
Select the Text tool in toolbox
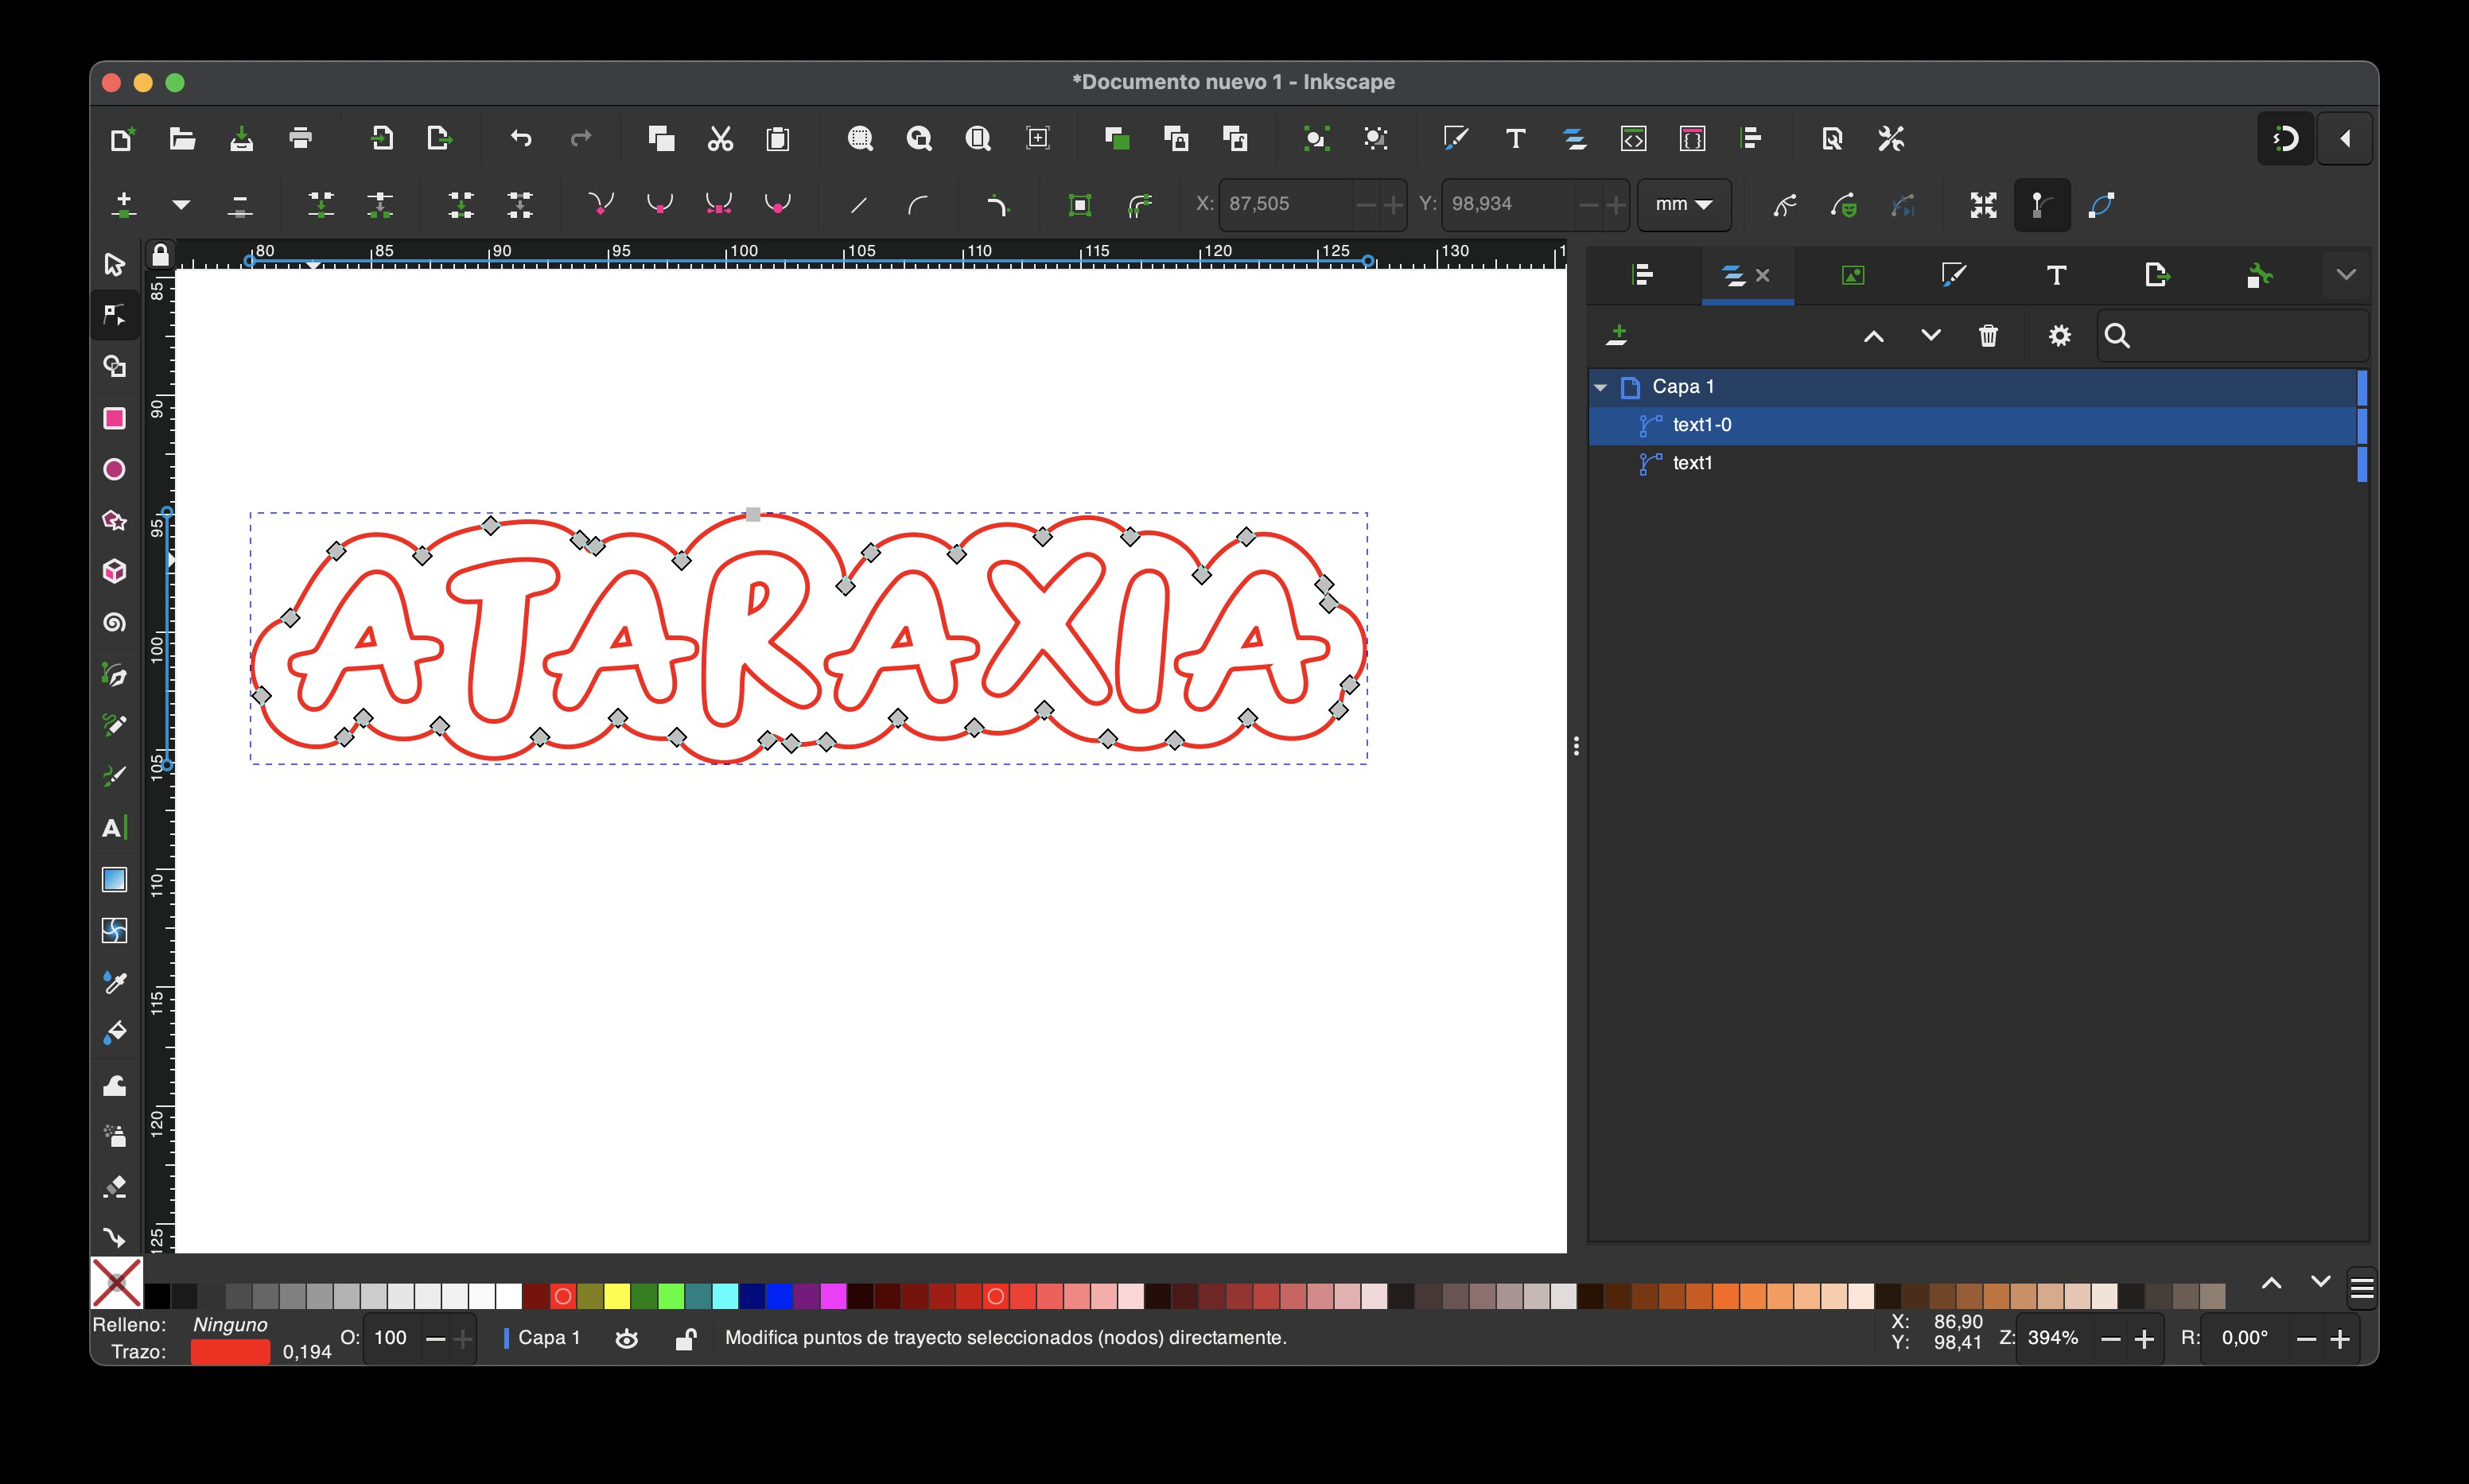coord(114,828)
